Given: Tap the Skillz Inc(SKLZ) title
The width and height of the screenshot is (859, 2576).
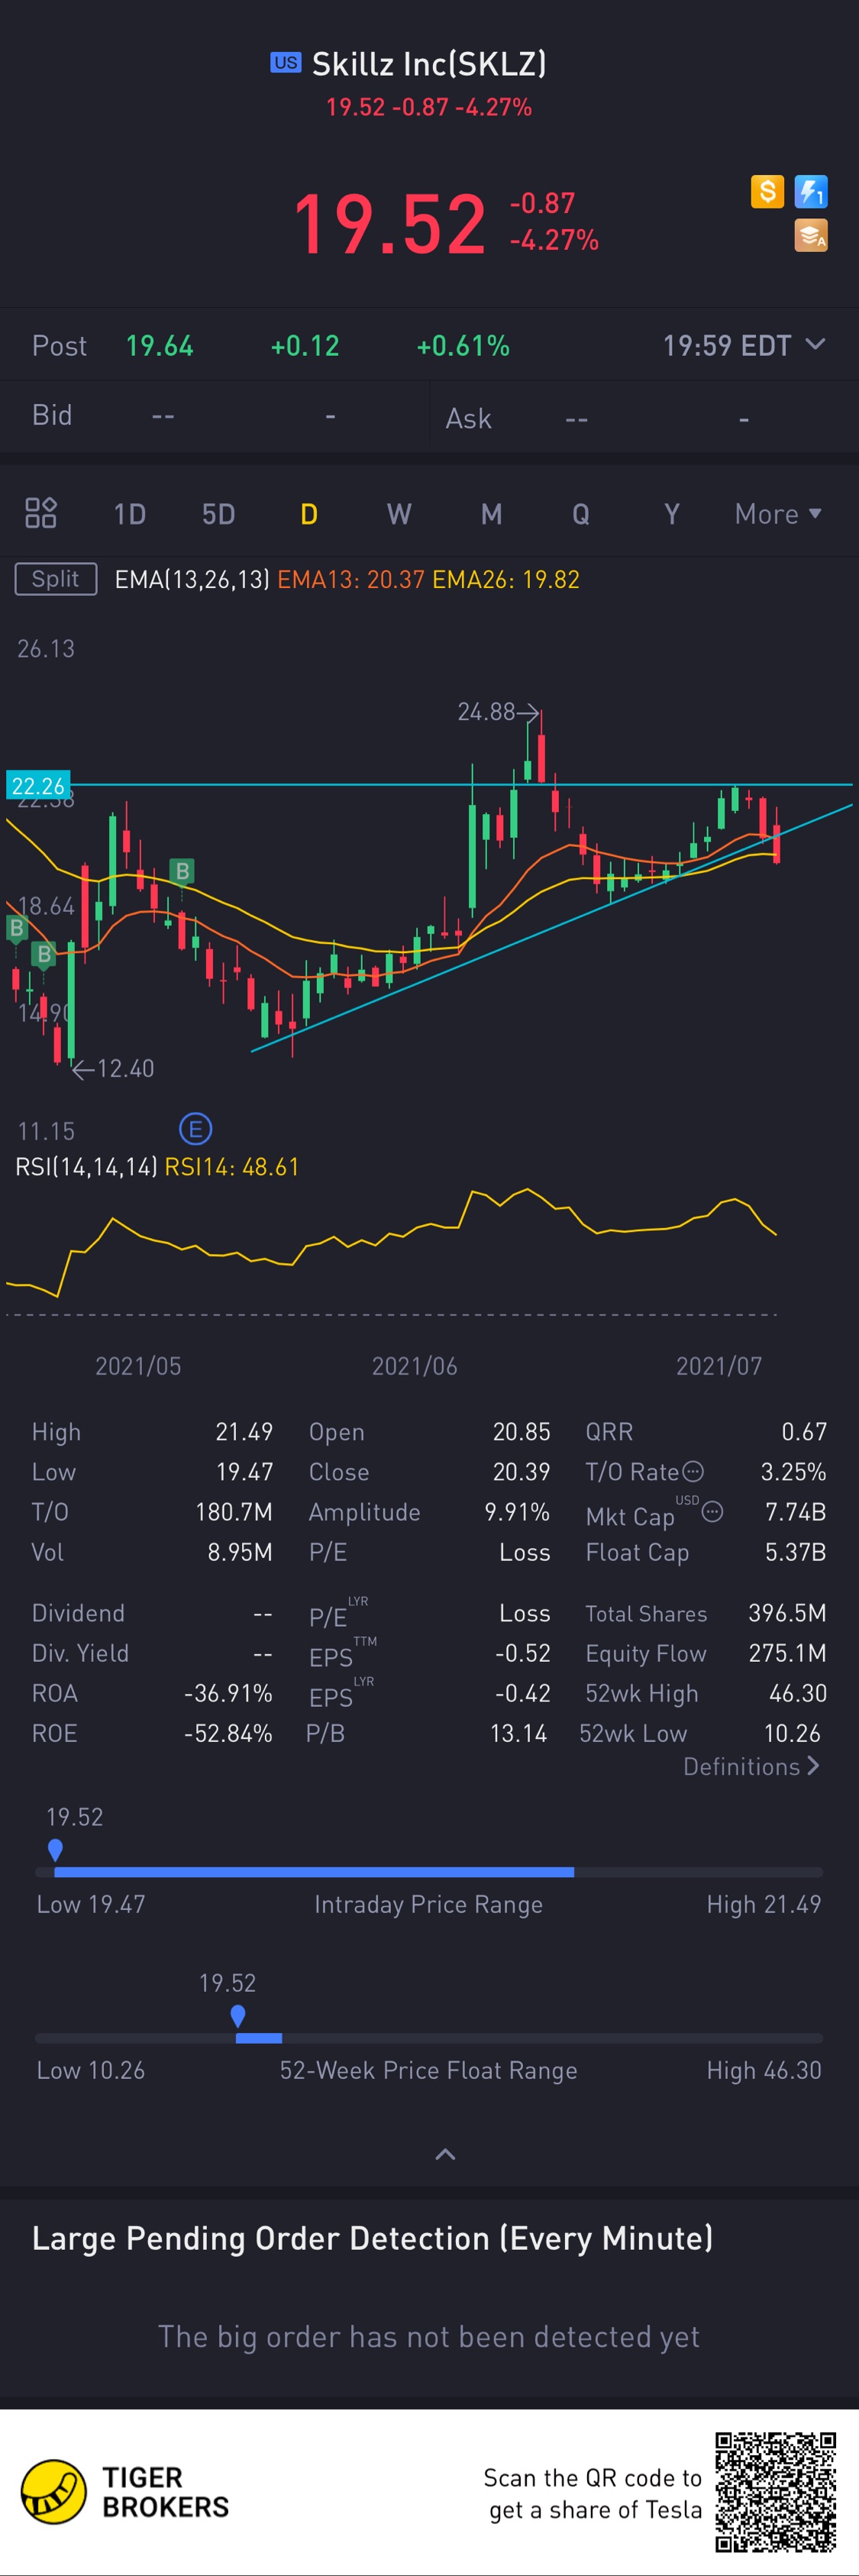Looking at the screenshot, I should coord(429,64).
